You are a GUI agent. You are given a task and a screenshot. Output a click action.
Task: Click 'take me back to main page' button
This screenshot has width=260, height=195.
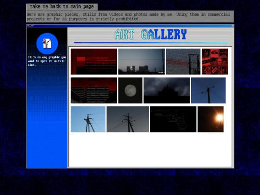[x=62, y=7]
